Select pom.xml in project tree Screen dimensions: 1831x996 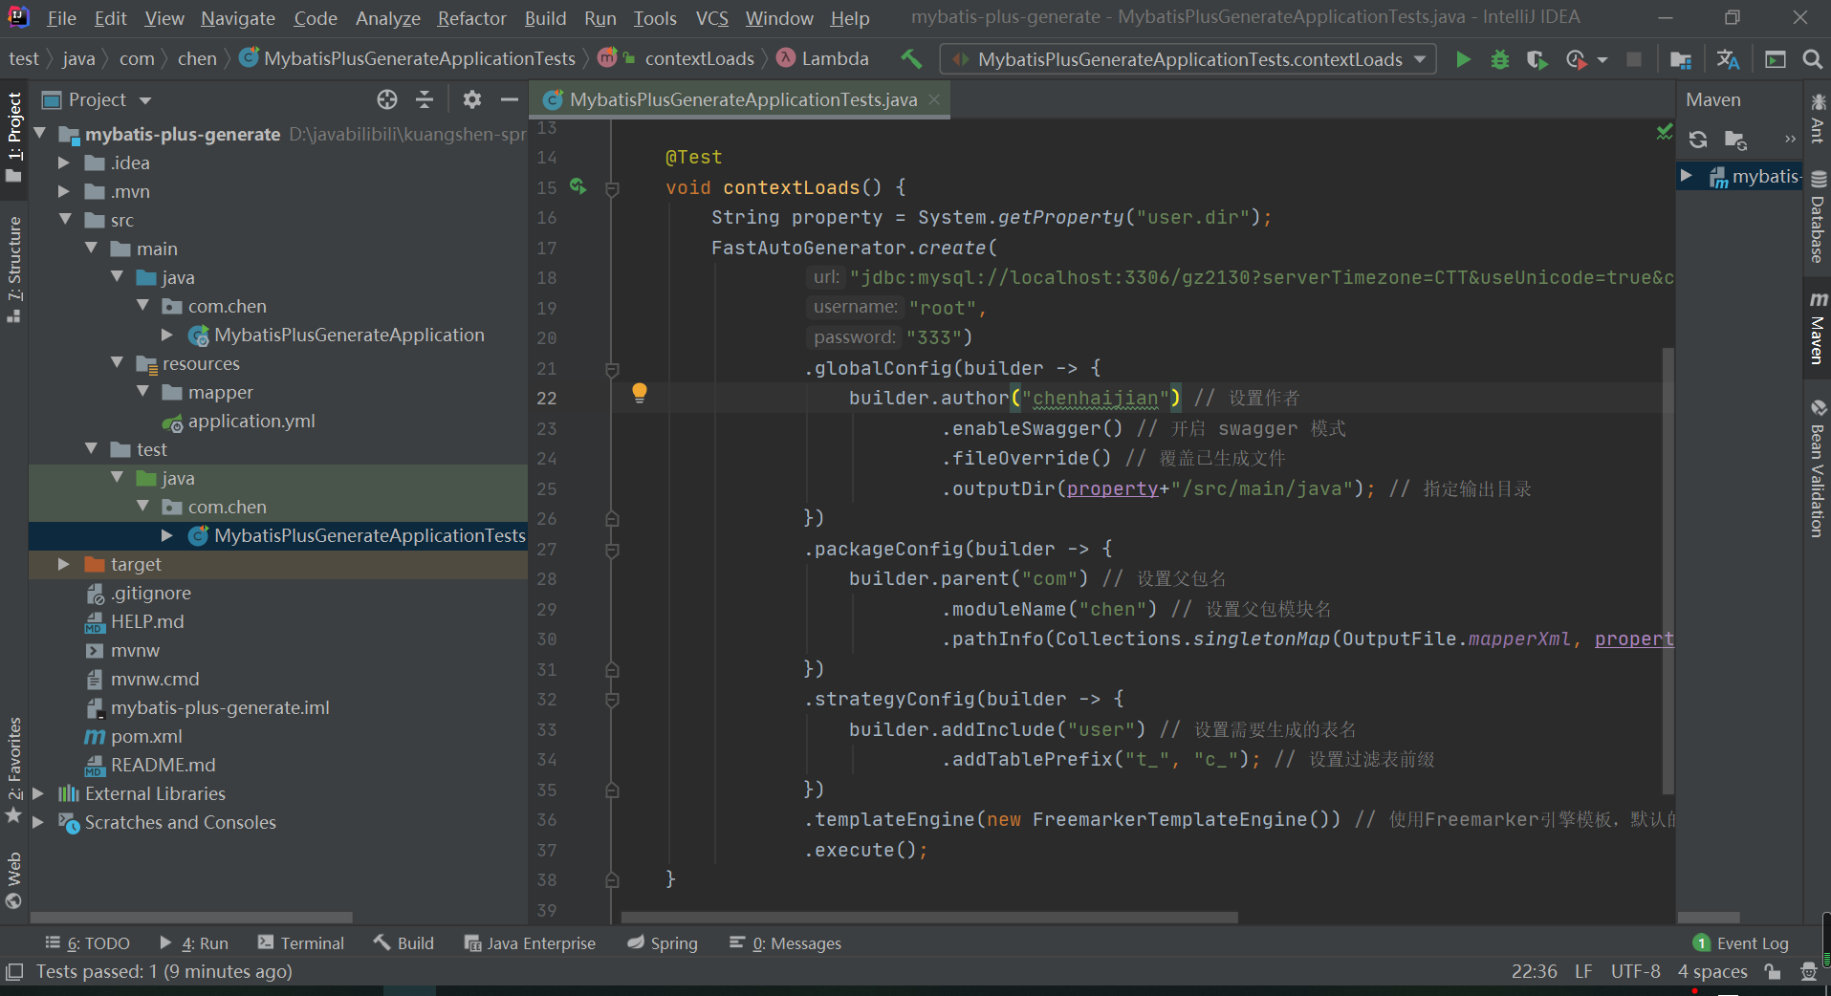tap(146, 736)
